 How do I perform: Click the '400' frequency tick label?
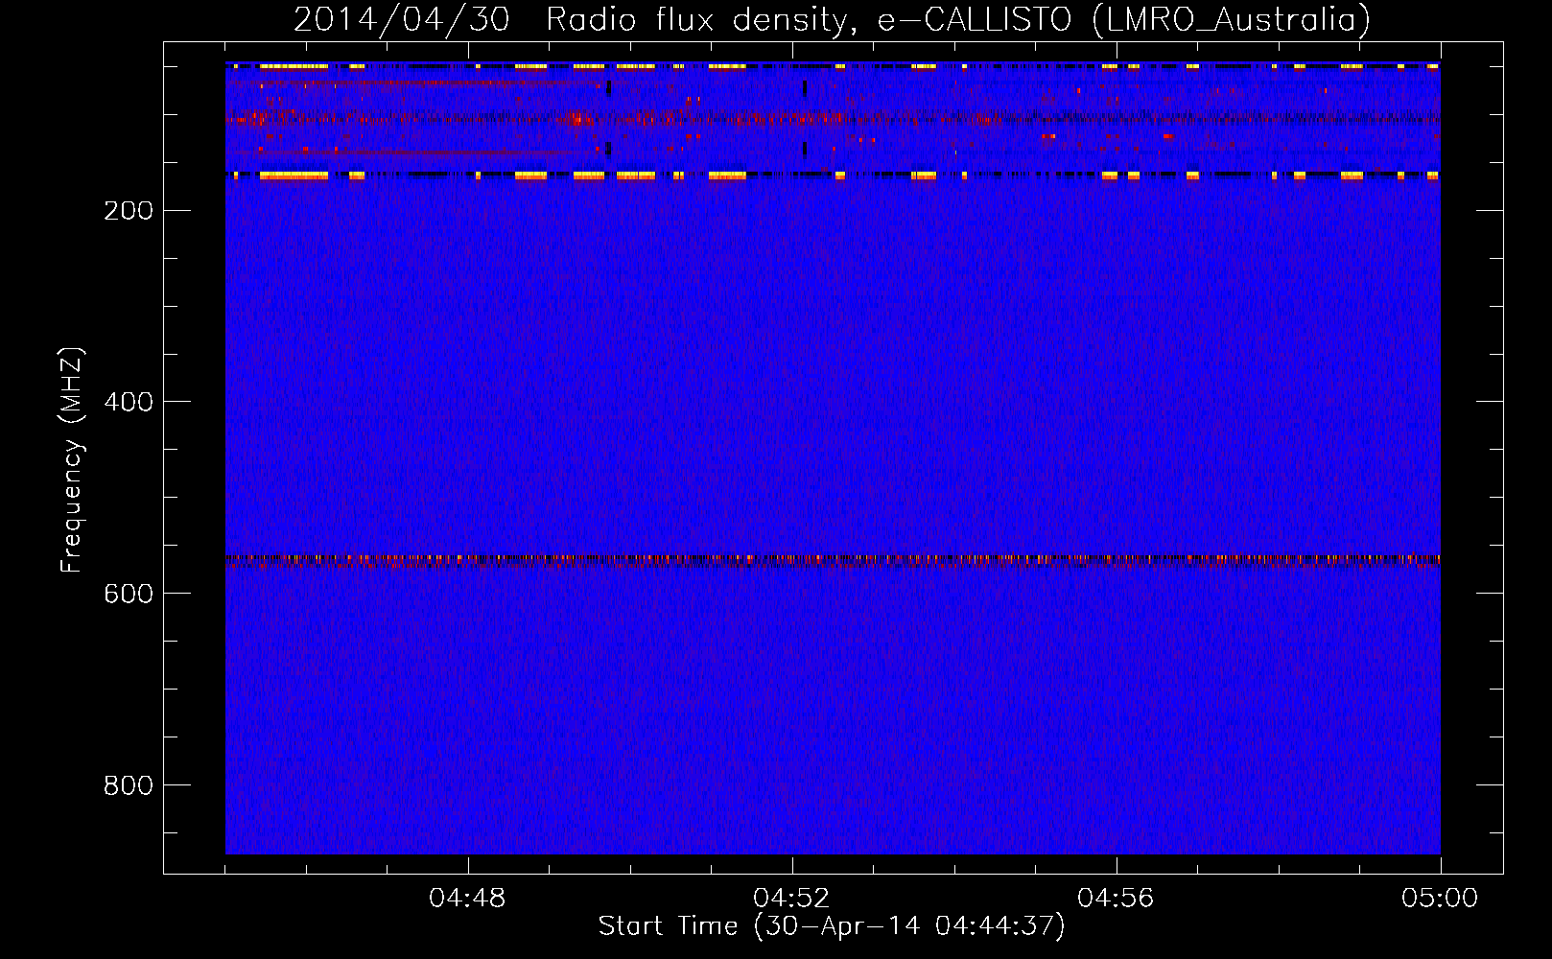tap(129, 402)
